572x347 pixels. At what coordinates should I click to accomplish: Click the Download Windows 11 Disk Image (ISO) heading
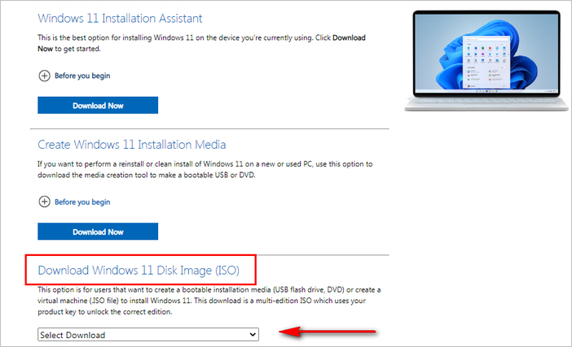tap(139, 271)
